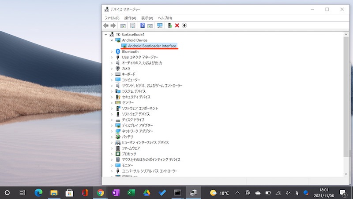This screenshot has height=199, width=353.
Task: Click the blue help question mark icon
Action: point(143,25)
